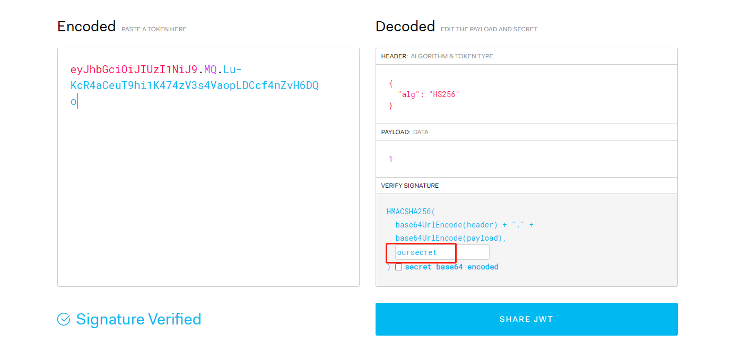Toggle the secret base64 encoded checkbox
Screen dimensions: 741x360
click(398, 267)
